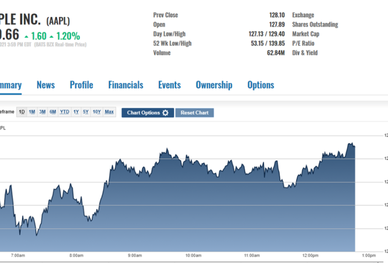The image size is (388, 263).
Task: Open the News tab
Action: click(46, 85)
